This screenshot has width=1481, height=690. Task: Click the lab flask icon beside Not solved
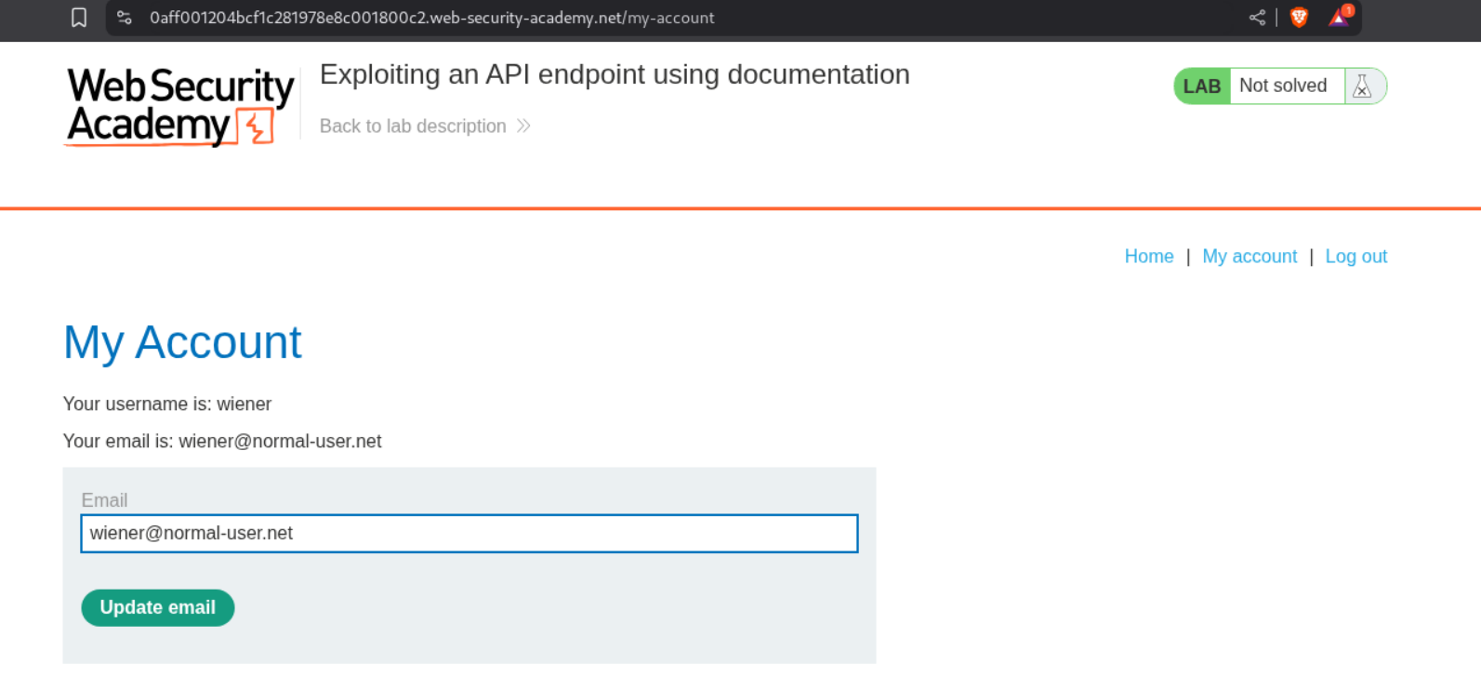tap(1362, 86)
